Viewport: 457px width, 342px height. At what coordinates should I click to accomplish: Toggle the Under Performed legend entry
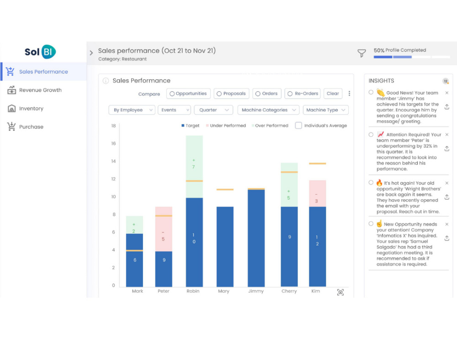[x=226, y=126]
